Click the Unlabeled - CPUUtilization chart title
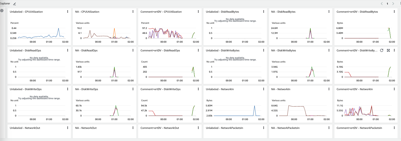This screenshot has width=401, height=141. (26, 12)
